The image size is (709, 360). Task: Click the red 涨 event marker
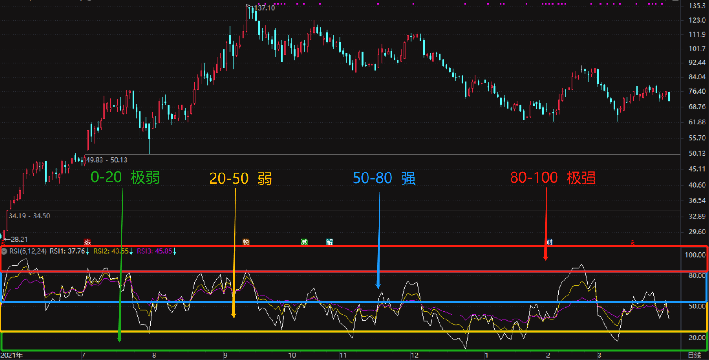(x=87, y=242)
